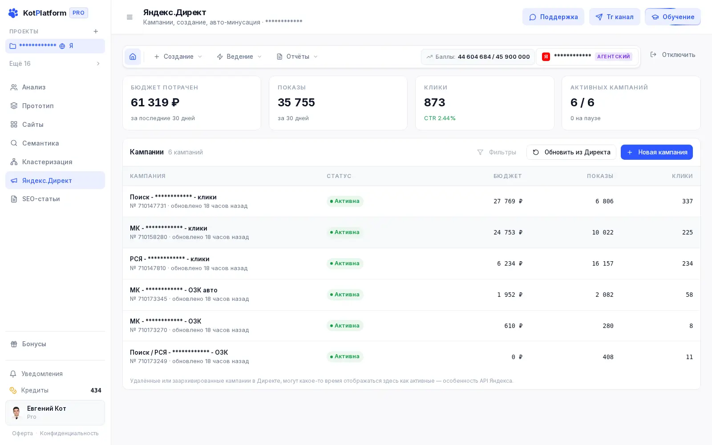Click the ПОКАЗЫ column header

pos(600,176)
